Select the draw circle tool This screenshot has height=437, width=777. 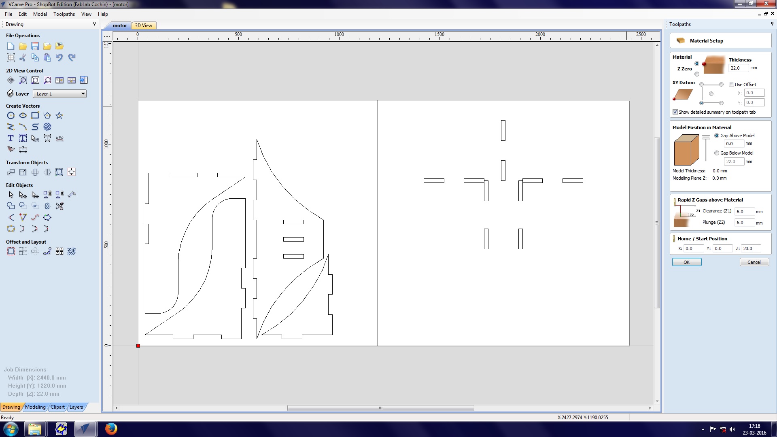[x=11, y=116]
